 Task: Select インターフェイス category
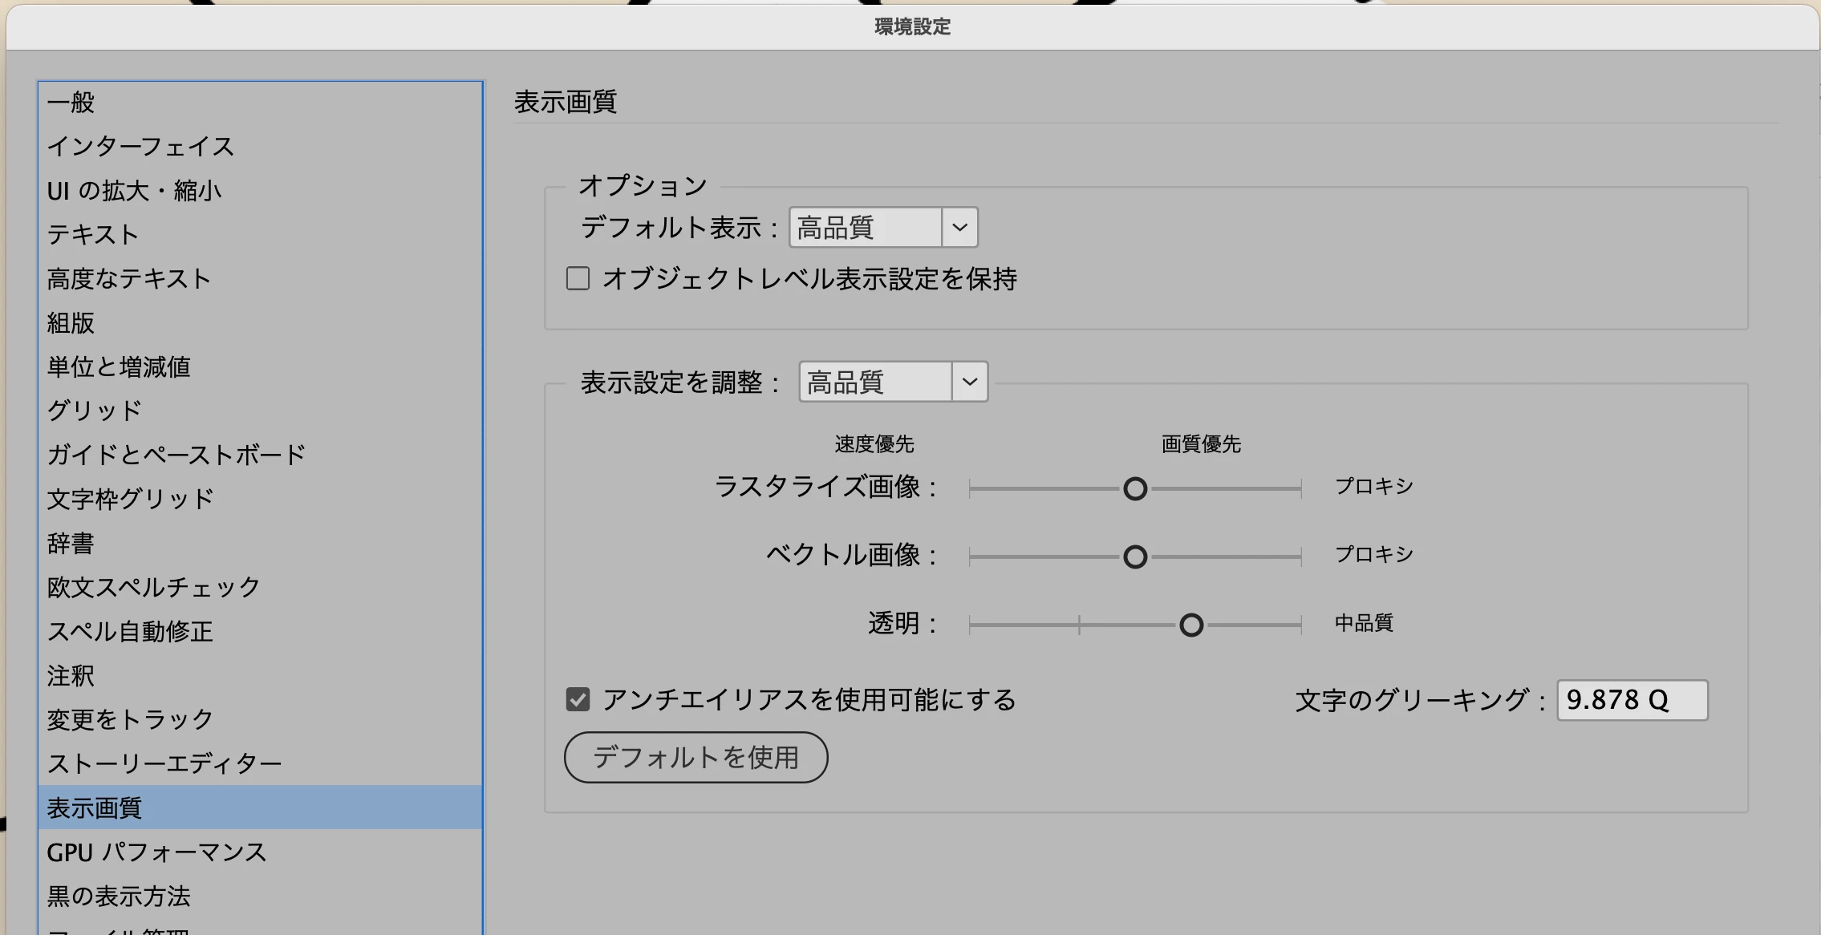[x=140, y=147]
